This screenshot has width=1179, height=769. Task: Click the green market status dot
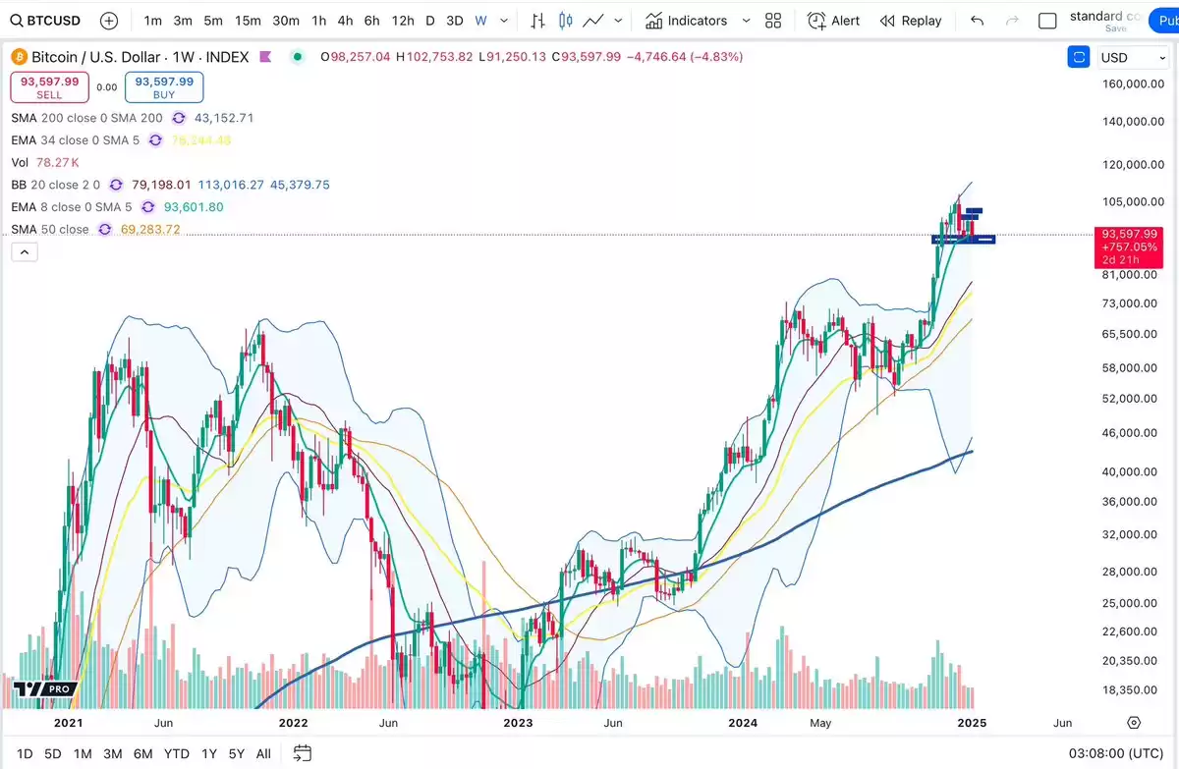(x=298, y=57)
